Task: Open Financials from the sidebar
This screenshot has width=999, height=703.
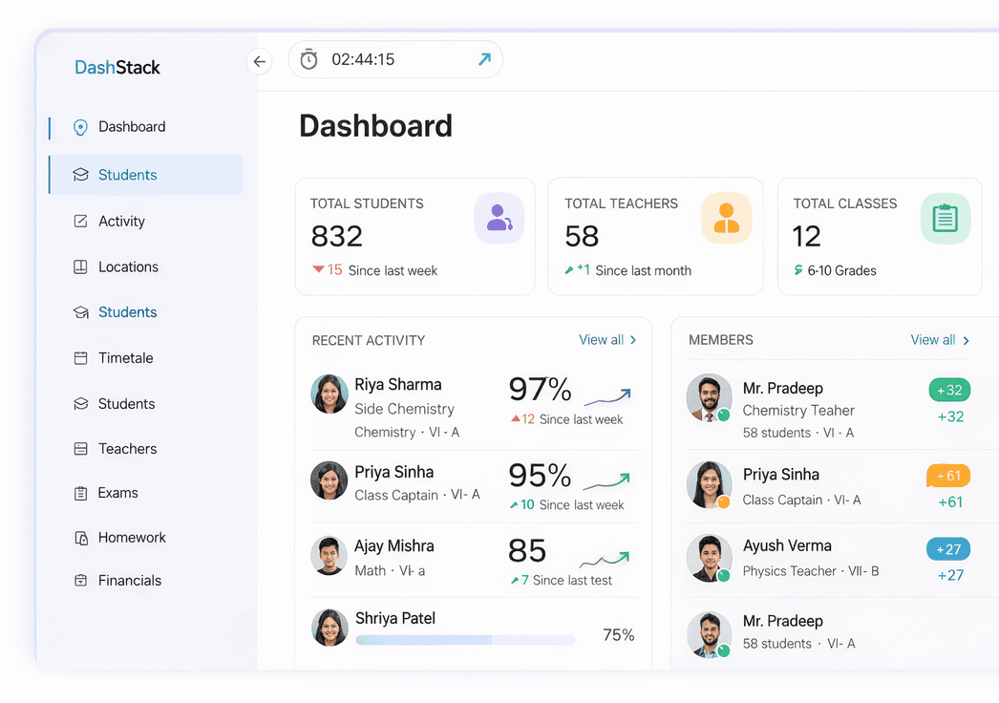Action: (x=129, y=581)
